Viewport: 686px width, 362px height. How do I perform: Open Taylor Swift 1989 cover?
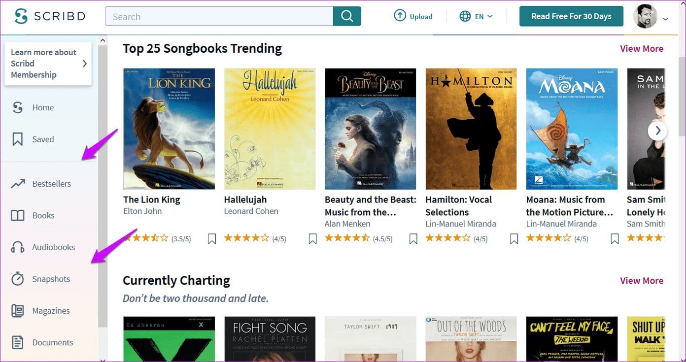371,339
